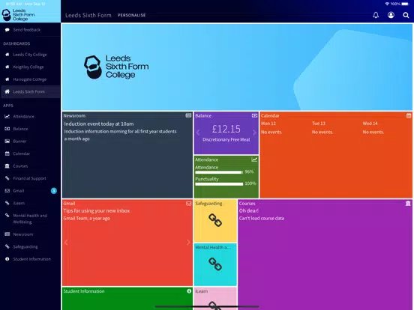
Task: Click the Calendar tile calendar icon
Action: click(x=409, y=115)
